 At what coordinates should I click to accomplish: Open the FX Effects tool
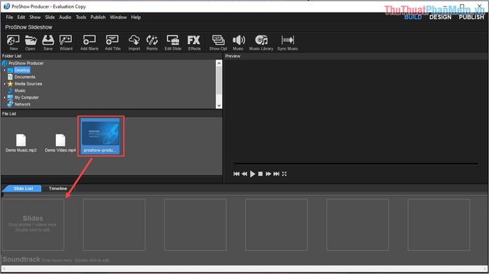point(194,43)
